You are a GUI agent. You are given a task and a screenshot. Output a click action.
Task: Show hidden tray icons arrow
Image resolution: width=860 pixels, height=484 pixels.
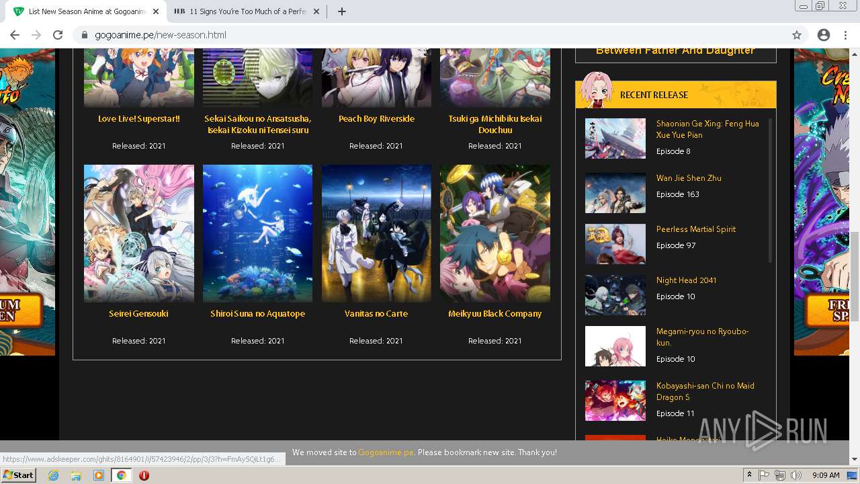click(750, 475)
